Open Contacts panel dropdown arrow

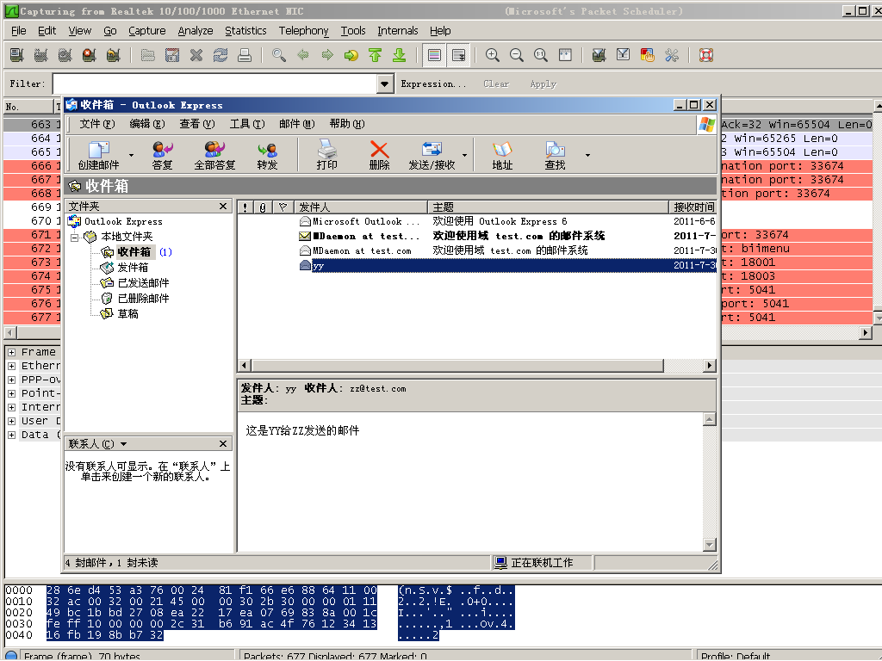[x=124, y=444]
